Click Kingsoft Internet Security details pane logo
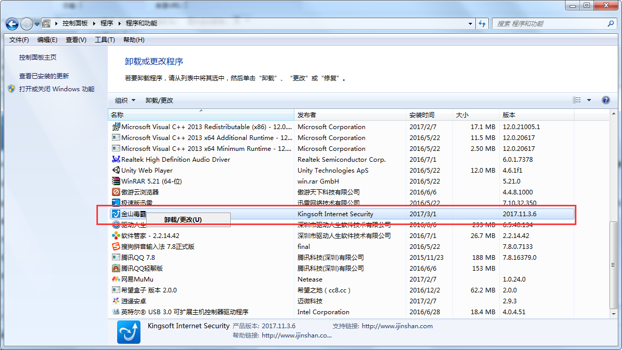The width and height of the screenshot is (622, 350). pyautogui.click(x=129, y=332)
